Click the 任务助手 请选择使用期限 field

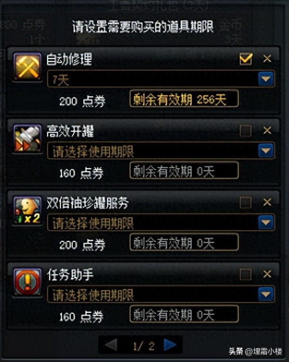pos(161,294)
